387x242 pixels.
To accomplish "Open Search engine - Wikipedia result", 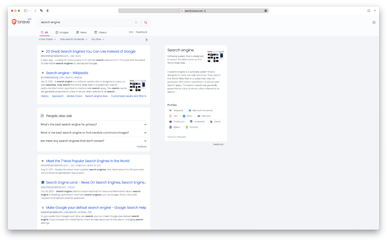I will pyautogui.click(x=67, y=73).
